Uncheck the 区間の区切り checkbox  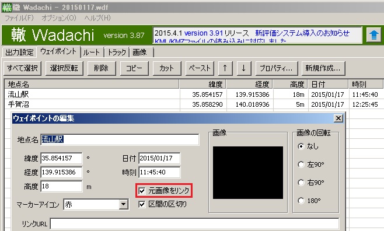(x=142, y=204)
